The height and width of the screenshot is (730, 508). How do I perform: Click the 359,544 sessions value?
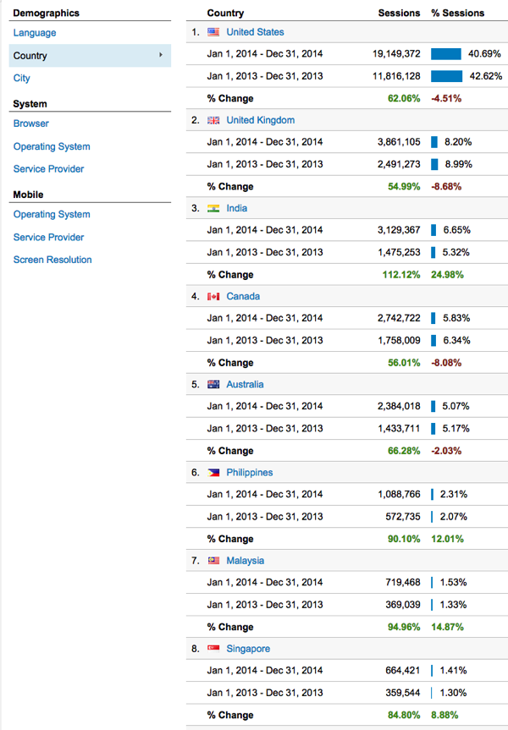[403, 693]
